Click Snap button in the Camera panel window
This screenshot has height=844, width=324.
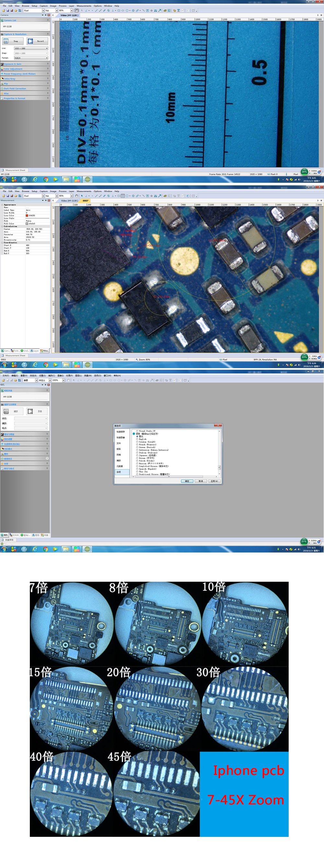(x=13, y=41)
